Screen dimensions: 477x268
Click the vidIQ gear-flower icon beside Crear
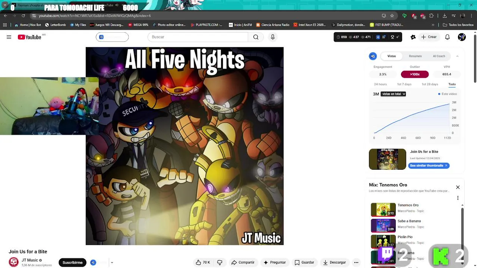(x=413, y=37)
